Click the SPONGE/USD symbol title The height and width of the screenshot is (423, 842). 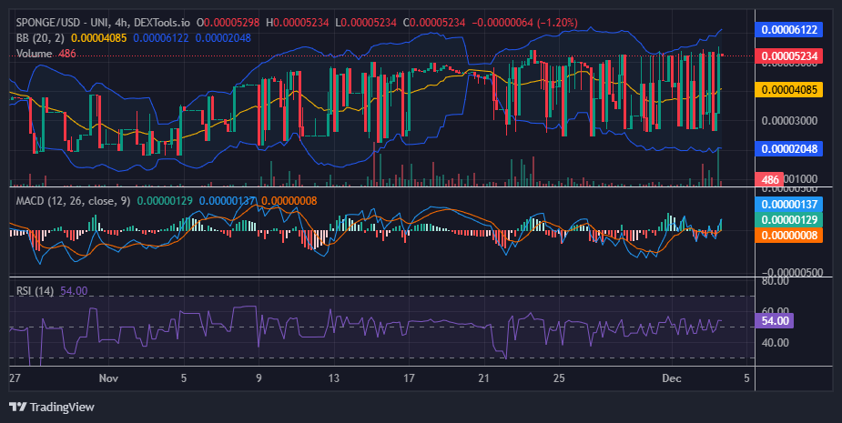click(103, 23)
